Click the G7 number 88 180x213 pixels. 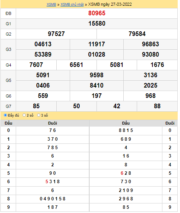point(157,106)
